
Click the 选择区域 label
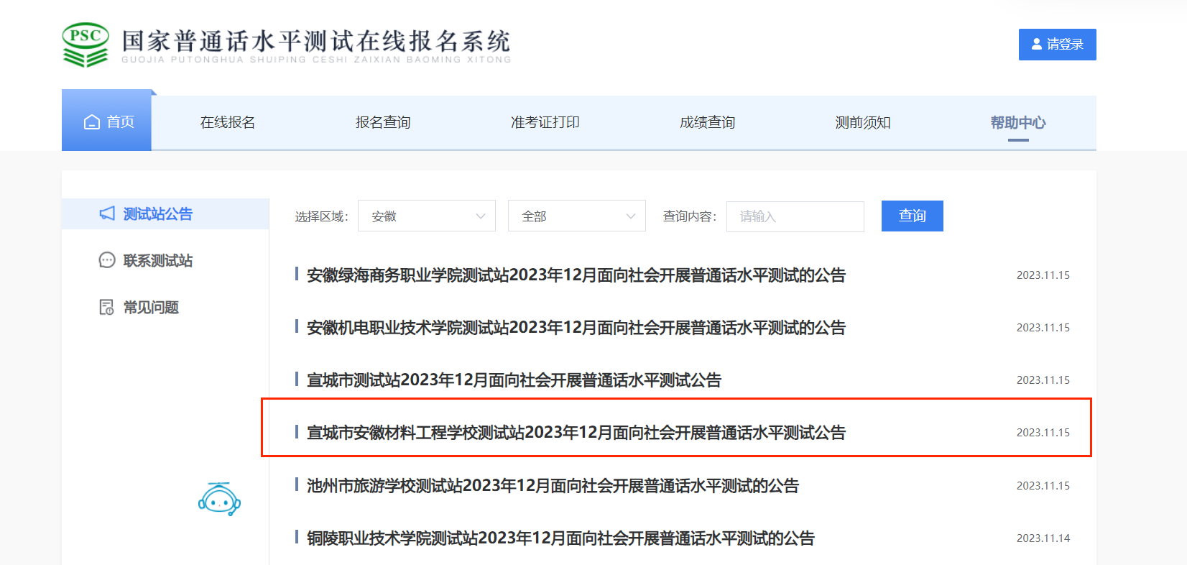[321, 216]
